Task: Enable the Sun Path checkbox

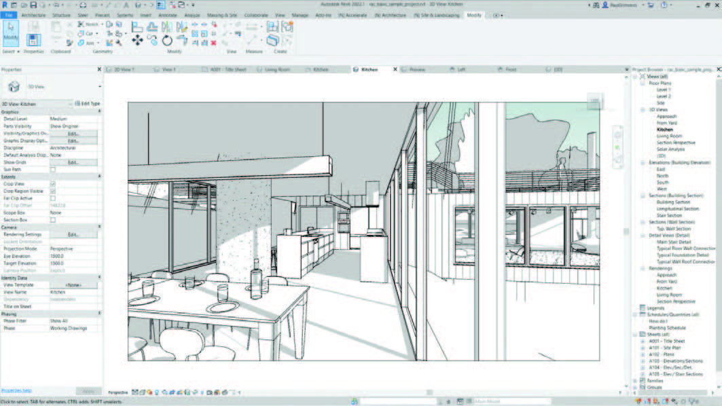Action: 53,169
